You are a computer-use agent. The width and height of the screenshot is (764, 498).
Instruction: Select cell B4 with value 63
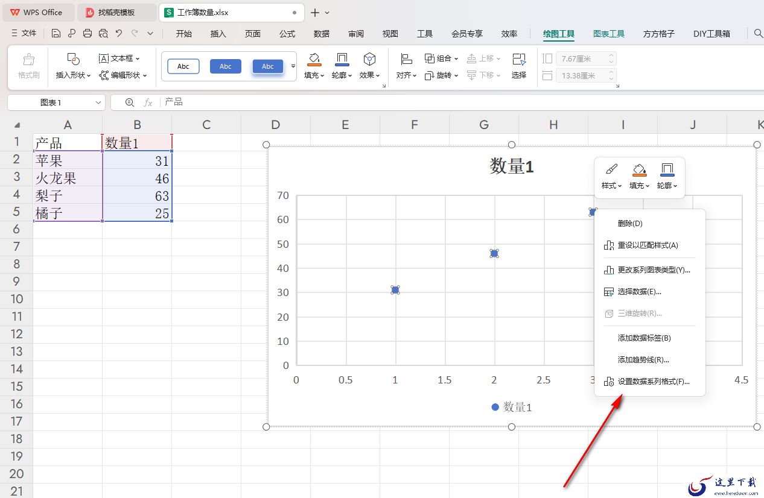click(x=137, y=195)
